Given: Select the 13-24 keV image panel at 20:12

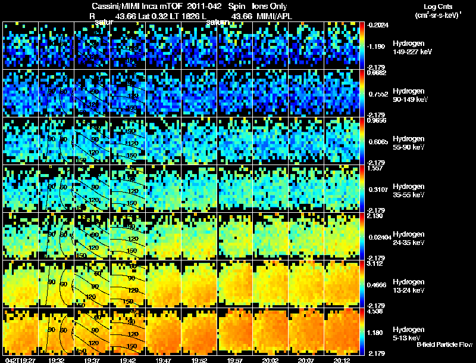Looking at the screenshot, I should 342,284.
